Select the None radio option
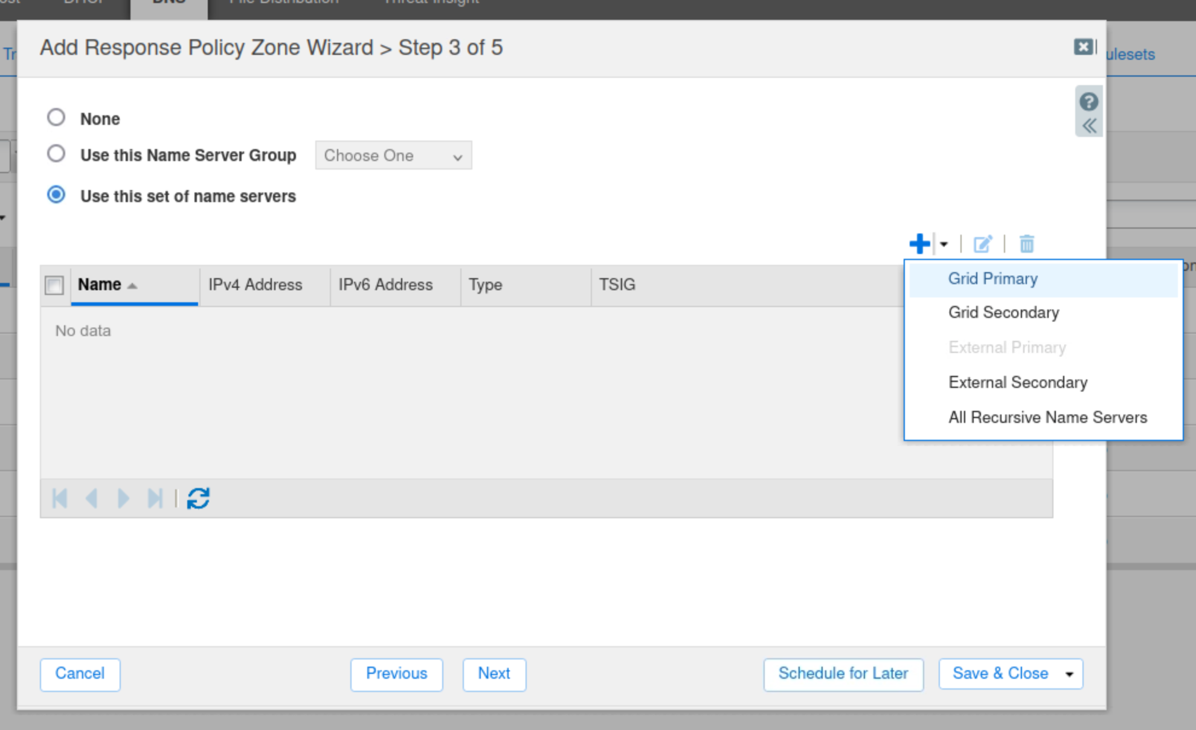 56,117
